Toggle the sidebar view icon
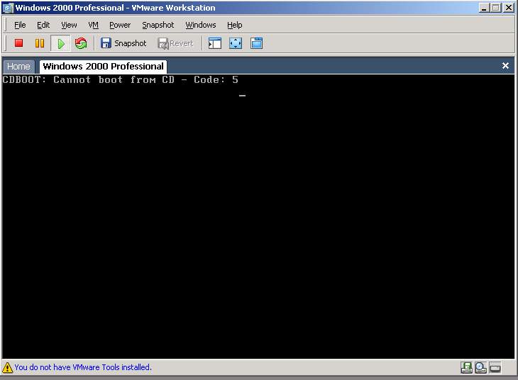Image resolution: width=518 pixels, height=380 pixels. [x=215, y=43]
